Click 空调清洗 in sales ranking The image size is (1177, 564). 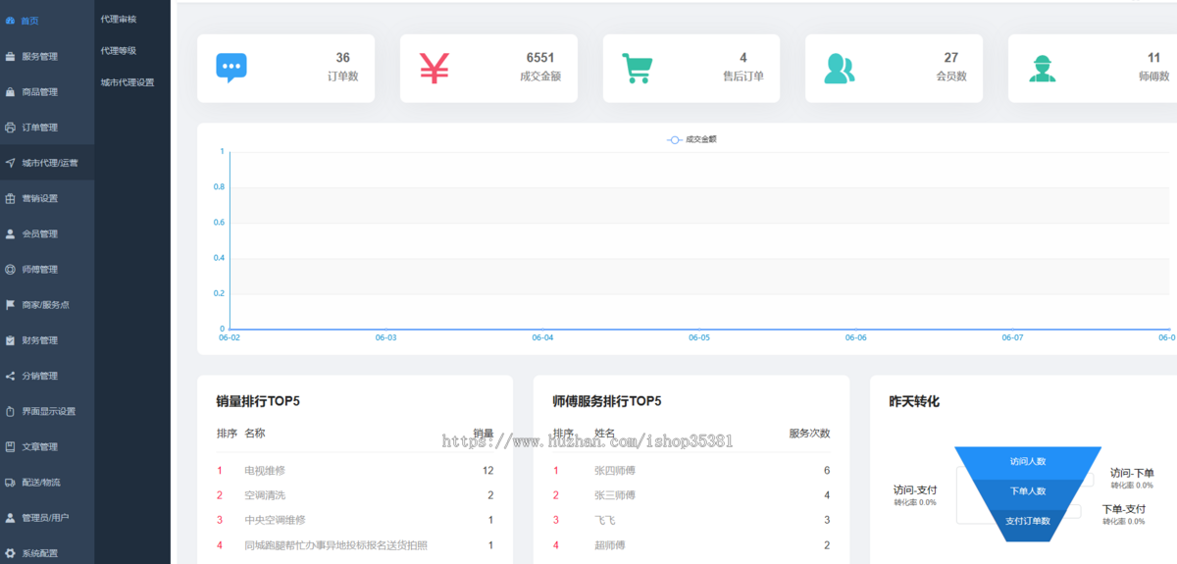click(x=265, y=495)
